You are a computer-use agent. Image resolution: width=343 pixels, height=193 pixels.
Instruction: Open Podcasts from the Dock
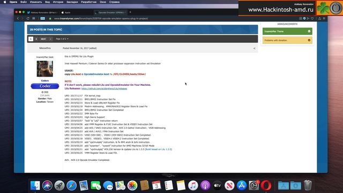(205, 185)
